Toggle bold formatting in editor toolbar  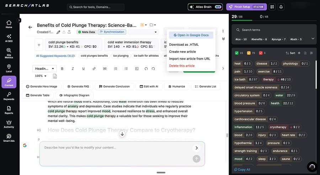point(62,69)
